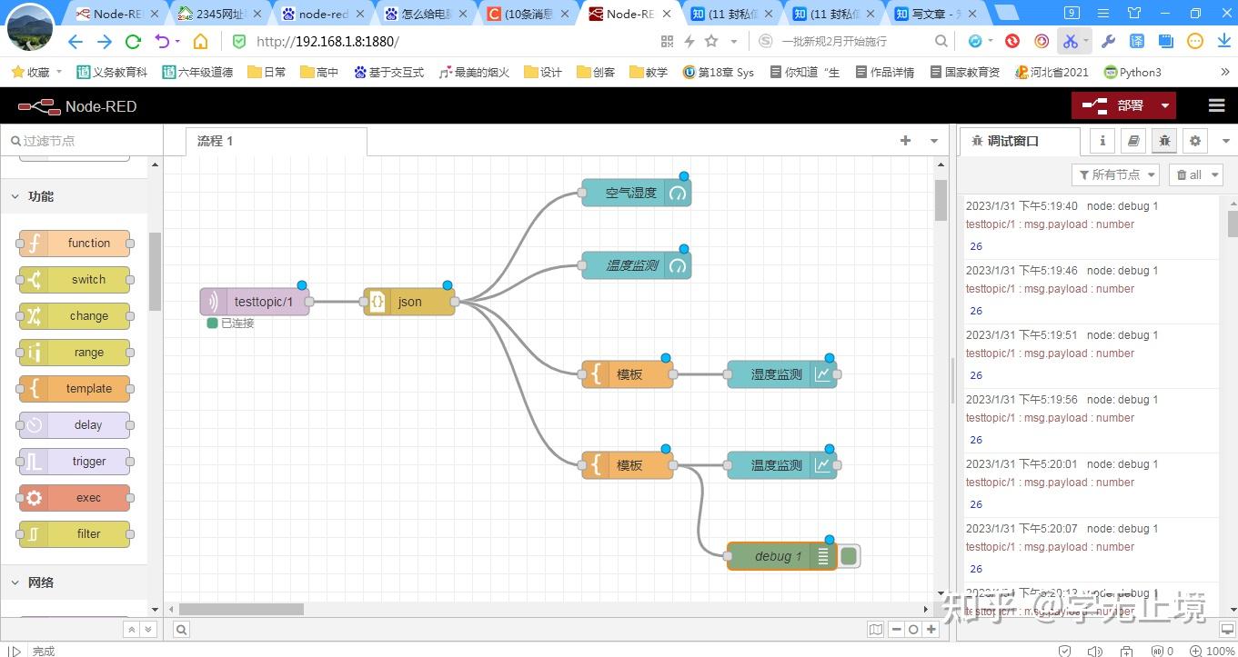The height and width of the screenshot is (657, 1238).
Task: Click the workspace zoom in control
Action: pos(930,628)
